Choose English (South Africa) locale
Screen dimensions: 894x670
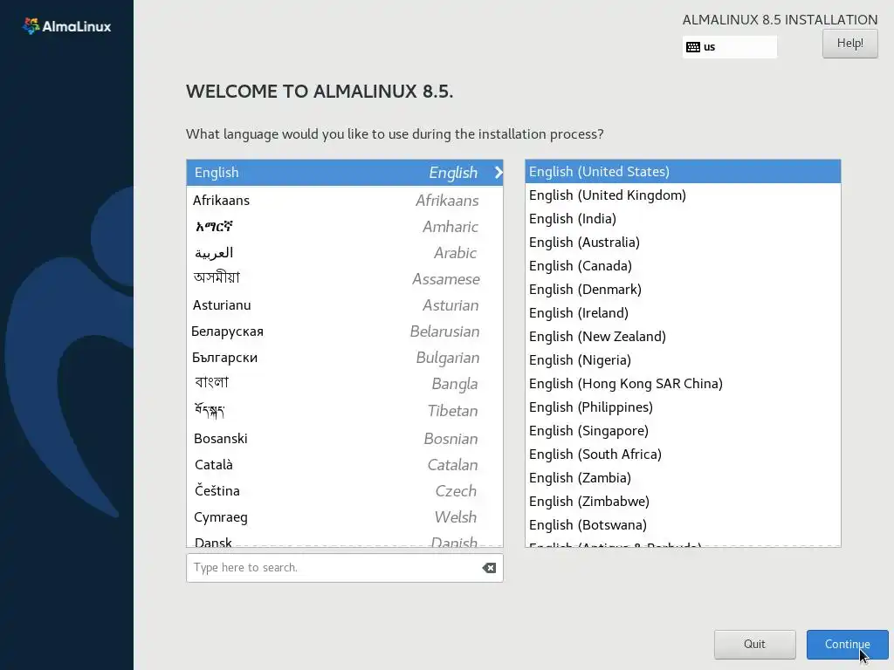pos(683,454)
